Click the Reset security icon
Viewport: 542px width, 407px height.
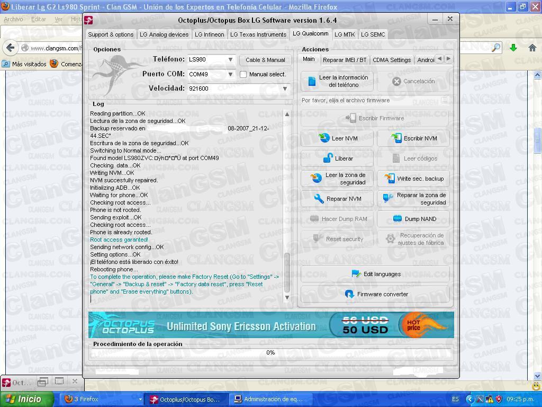(x=318, y=239)
